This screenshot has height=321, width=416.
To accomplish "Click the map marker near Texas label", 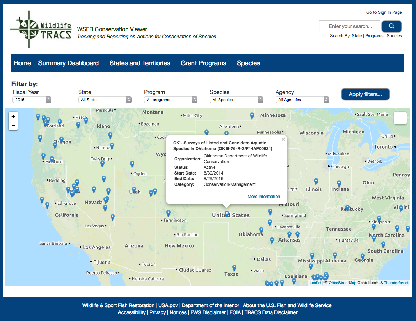I will coord(234,267).
